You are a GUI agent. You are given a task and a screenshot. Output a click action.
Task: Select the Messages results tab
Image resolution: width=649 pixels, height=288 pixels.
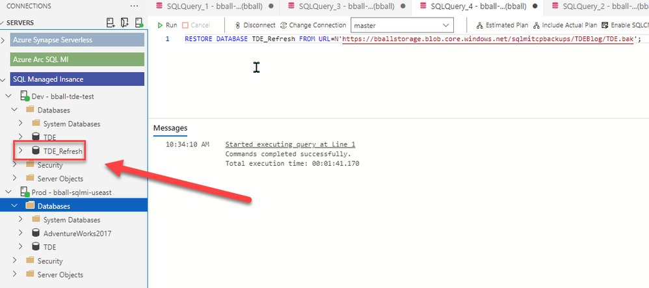(x=170, y=128)
